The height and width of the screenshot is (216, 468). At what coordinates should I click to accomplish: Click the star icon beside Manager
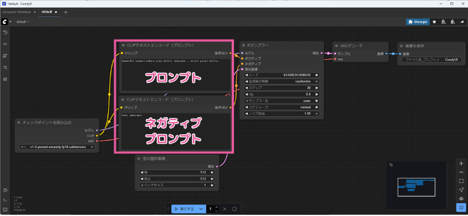click(x=434, y=22)
